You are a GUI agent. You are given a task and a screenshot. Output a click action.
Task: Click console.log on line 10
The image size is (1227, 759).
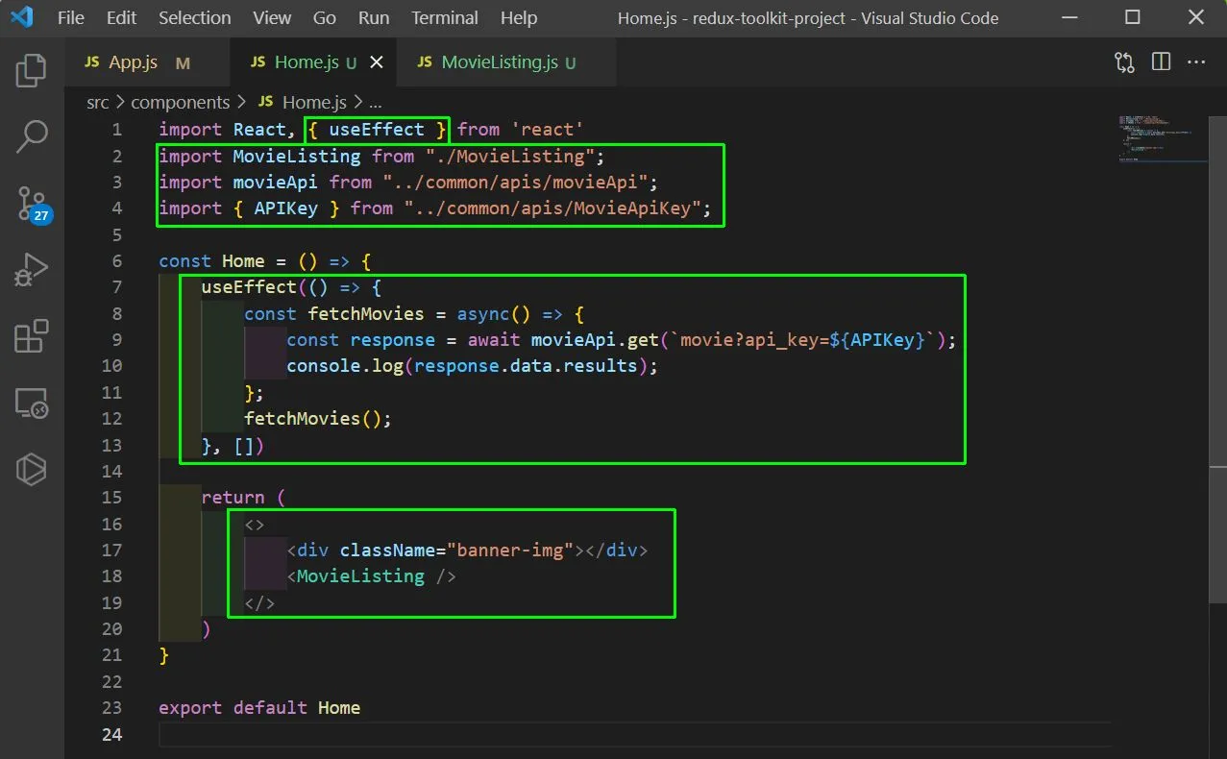point(345,366)
